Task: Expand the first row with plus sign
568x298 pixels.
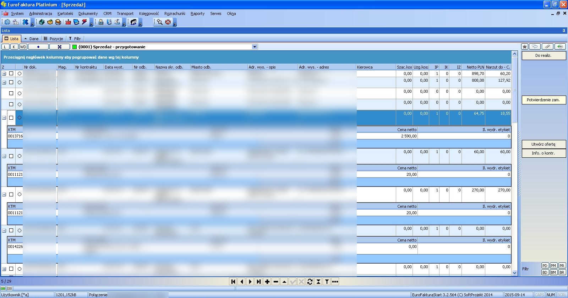Action: [x=4, y=74]
